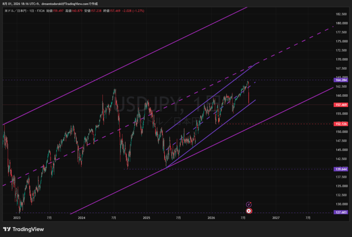Click the 135.000 price axis tick
The height and width of the screenshot is (237, 352).
click(x=341, y=186)
